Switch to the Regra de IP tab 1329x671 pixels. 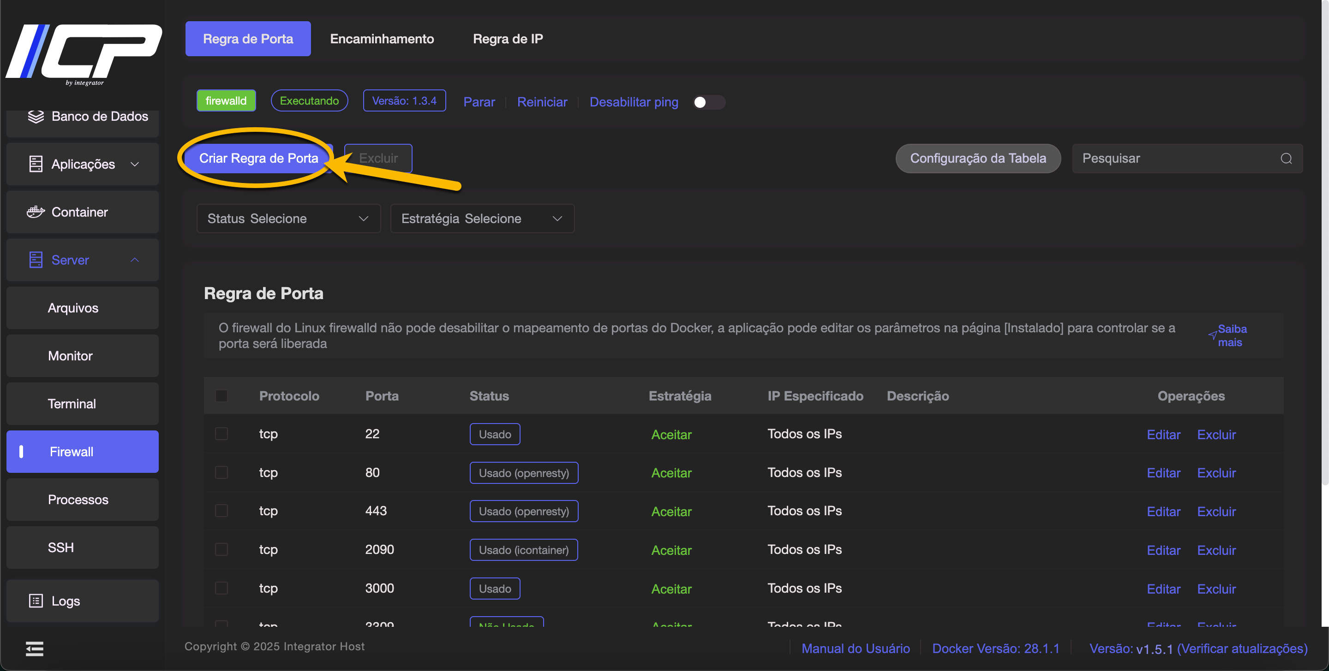point(508,39)
